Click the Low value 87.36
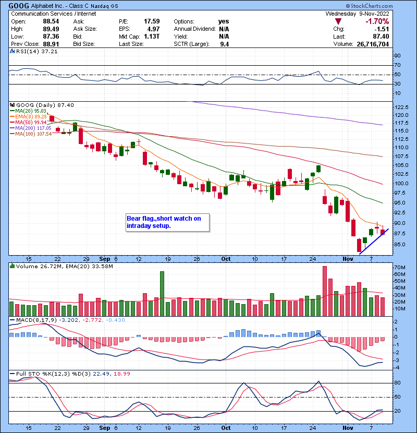Viewport: 417px width, 433px height. click(51, 37)
